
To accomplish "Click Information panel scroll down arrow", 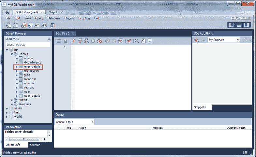I will (x=49, y=136).
